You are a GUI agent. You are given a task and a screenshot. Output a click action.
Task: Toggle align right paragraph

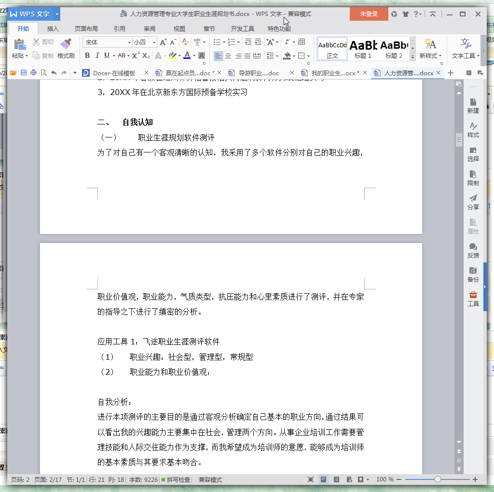(x=238, y=56)
